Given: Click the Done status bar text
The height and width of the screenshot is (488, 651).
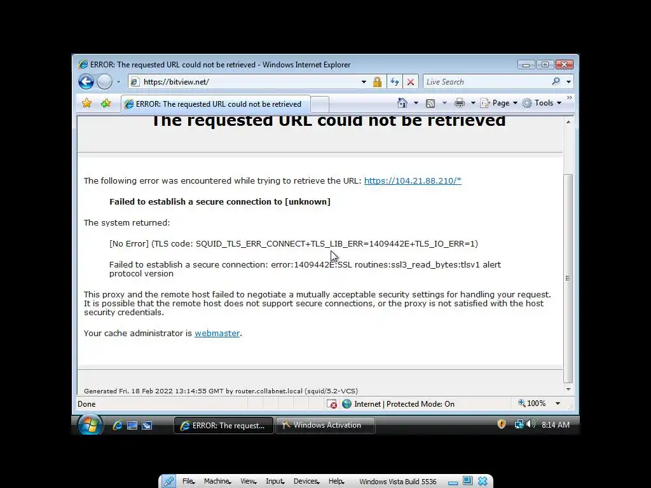Looking at the screenshot, I should (x=86, y=403).
